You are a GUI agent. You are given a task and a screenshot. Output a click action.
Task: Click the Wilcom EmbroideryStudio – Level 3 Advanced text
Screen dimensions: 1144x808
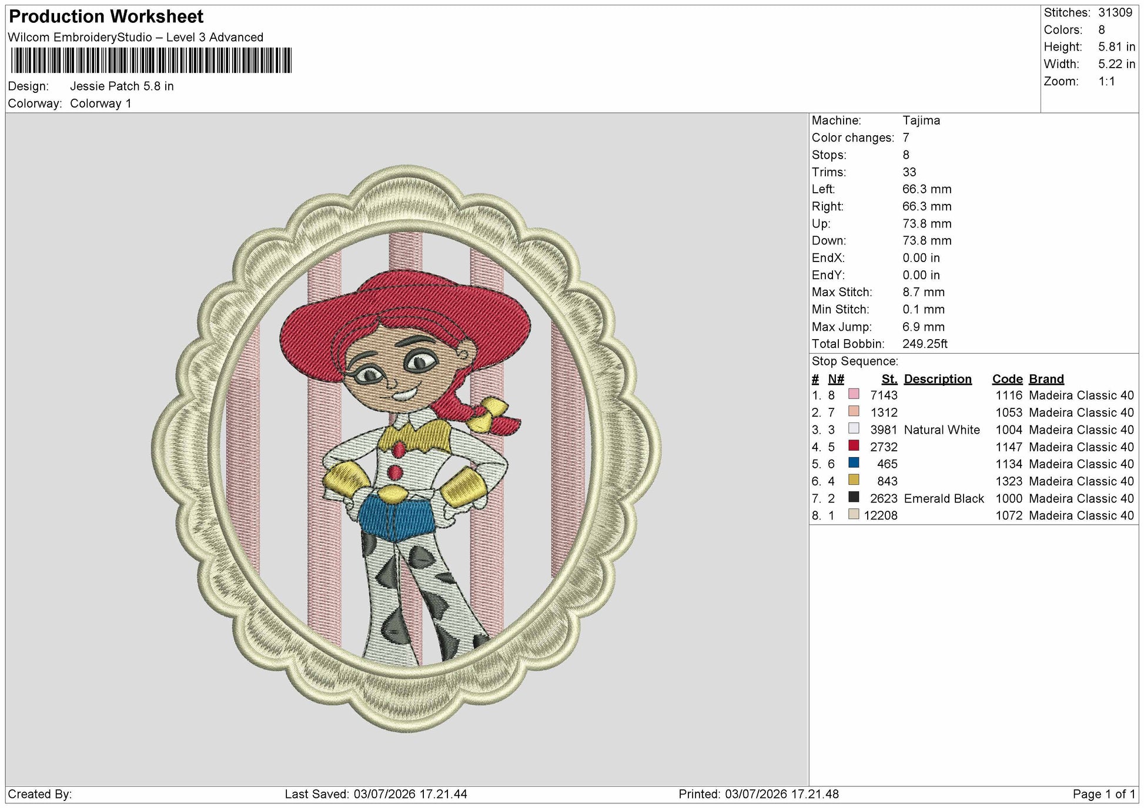pyautogui.click(x=136, y=37)
